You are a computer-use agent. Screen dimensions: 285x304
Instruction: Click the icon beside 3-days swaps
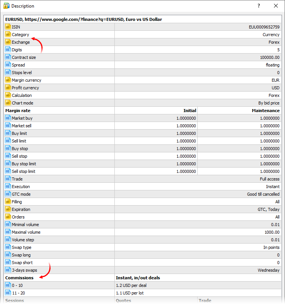coord(8,270)
